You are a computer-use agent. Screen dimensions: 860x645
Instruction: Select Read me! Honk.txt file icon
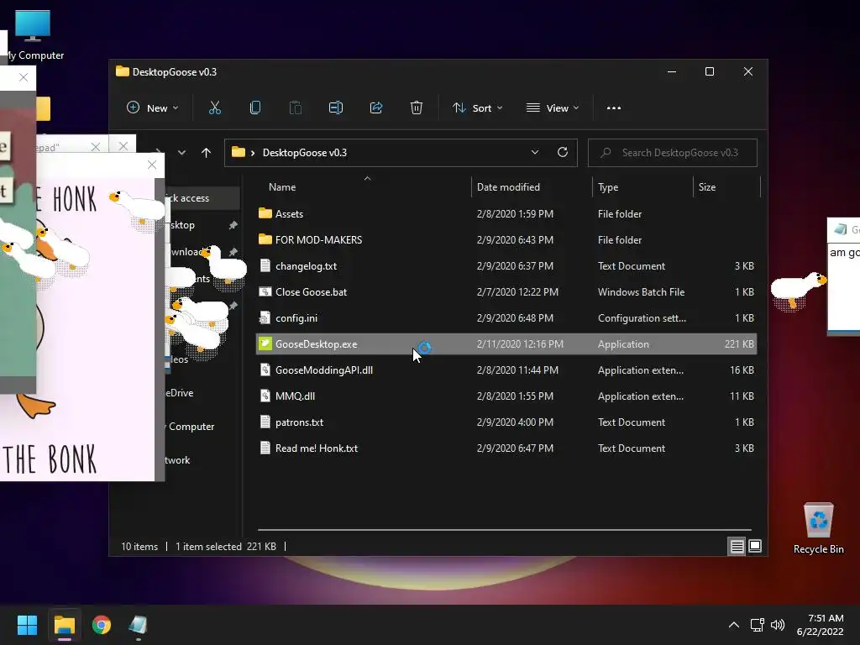pyautogui.click(x=265, y=448)
